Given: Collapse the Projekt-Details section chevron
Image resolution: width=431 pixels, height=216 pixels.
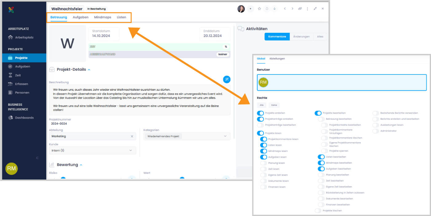Looking at the screenshot, I should [x=89, y=70].
